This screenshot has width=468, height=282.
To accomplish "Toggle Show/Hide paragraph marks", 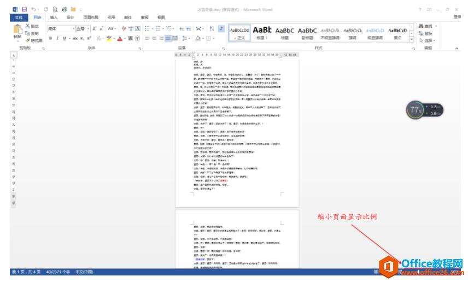I will [221, 28].
